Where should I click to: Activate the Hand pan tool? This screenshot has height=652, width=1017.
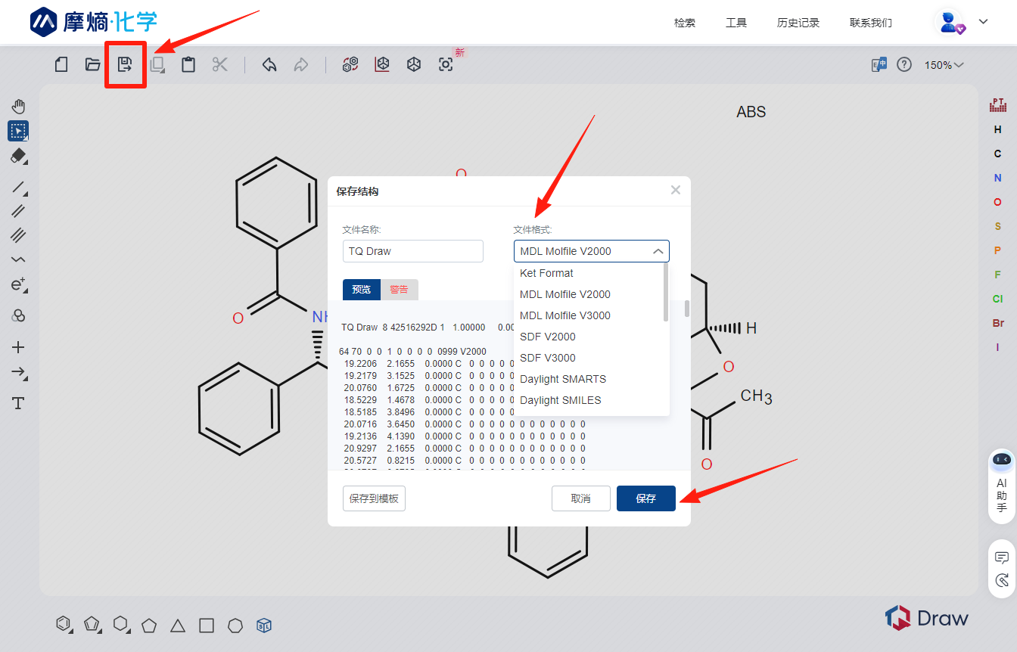[x=18, y=106]
